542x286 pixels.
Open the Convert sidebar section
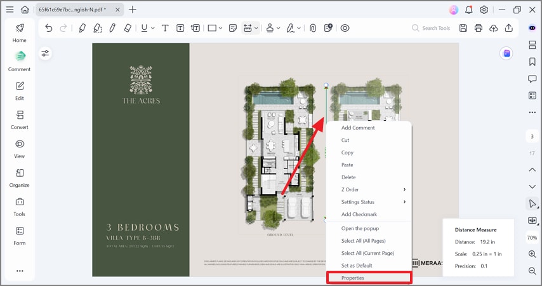(19, 119)
